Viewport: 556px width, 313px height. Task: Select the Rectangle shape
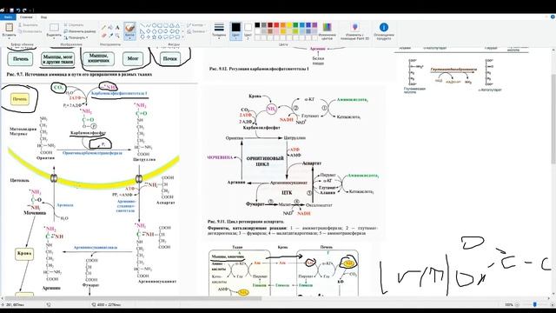(160, 25)
